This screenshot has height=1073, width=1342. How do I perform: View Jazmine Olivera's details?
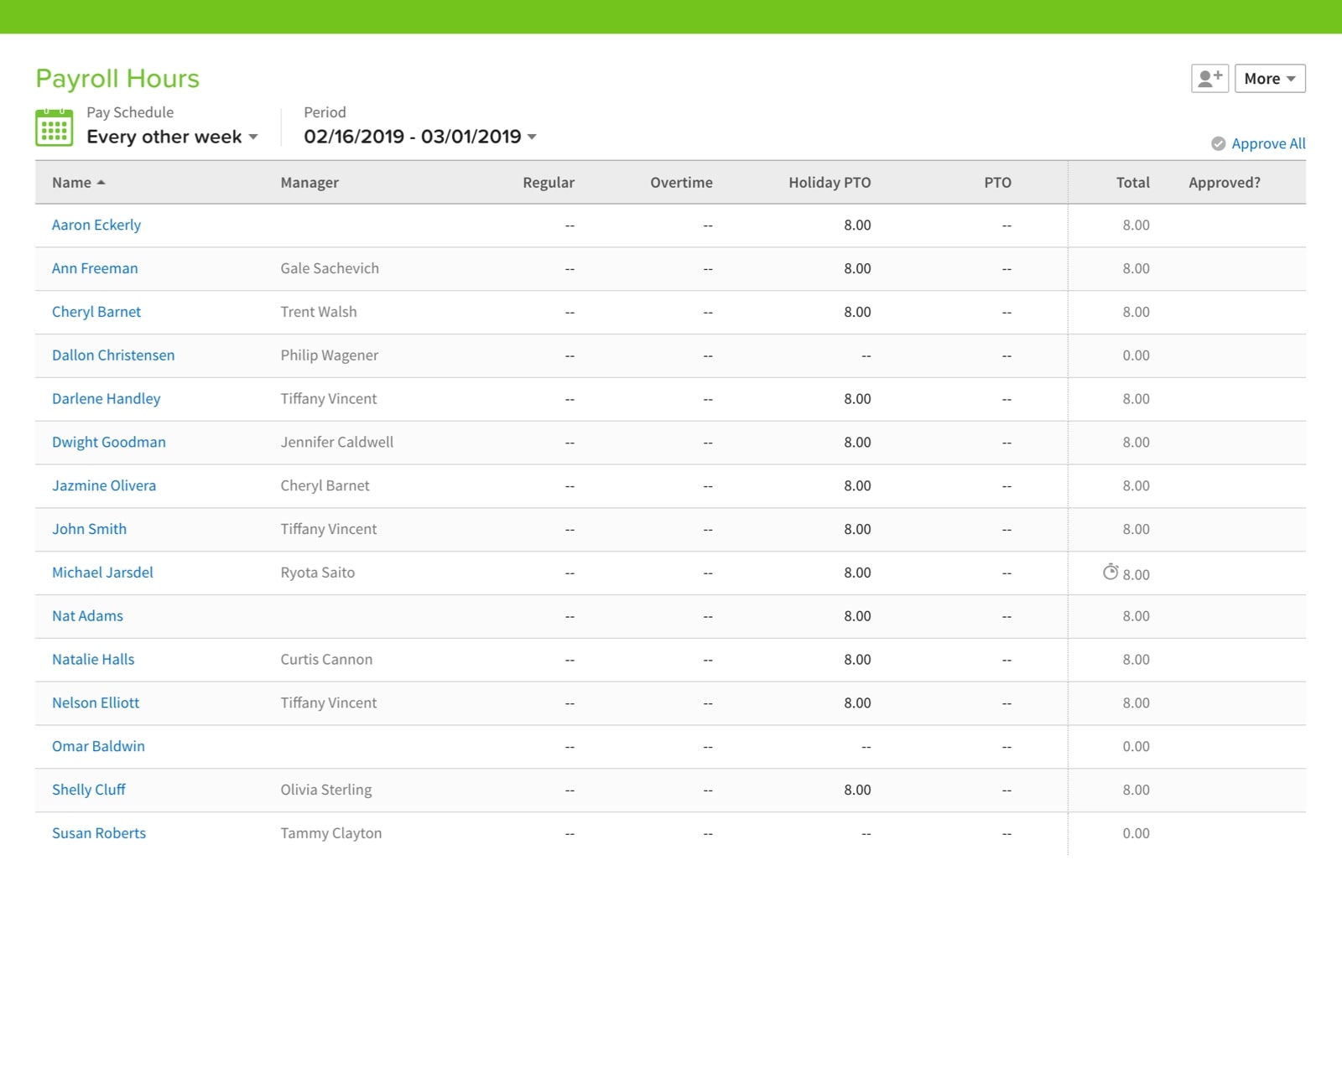click(104, 486)
